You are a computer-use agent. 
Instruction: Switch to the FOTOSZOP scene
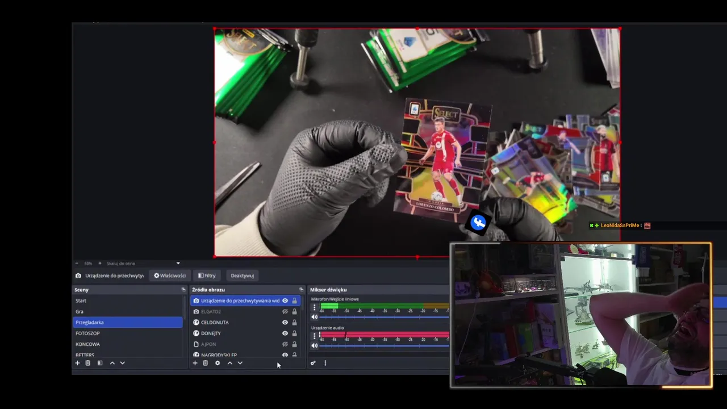[x=128, y=333]
